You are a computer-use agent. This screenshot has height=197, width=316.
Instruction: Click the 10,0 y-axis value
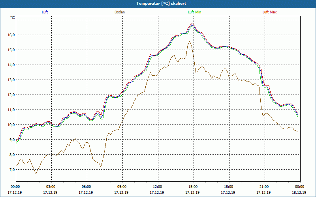pos(11,125)
